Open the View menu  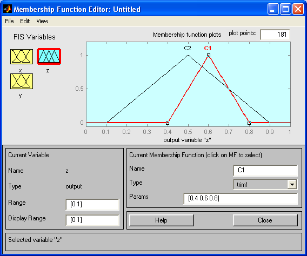tap(42, 21)
